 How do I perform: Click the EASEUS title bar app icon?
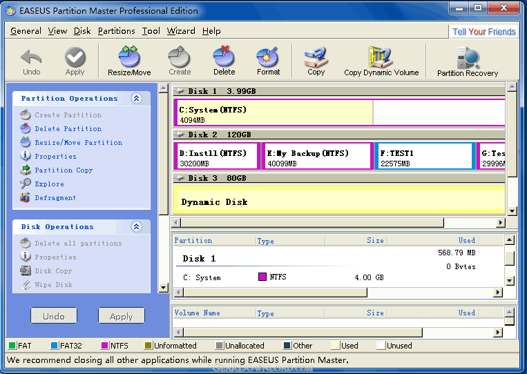[10, 11]
